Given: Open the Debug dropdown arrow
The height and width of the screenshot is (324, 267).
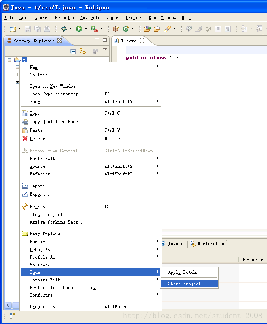Looking at the screenshot, I should [x=71, y=29].
